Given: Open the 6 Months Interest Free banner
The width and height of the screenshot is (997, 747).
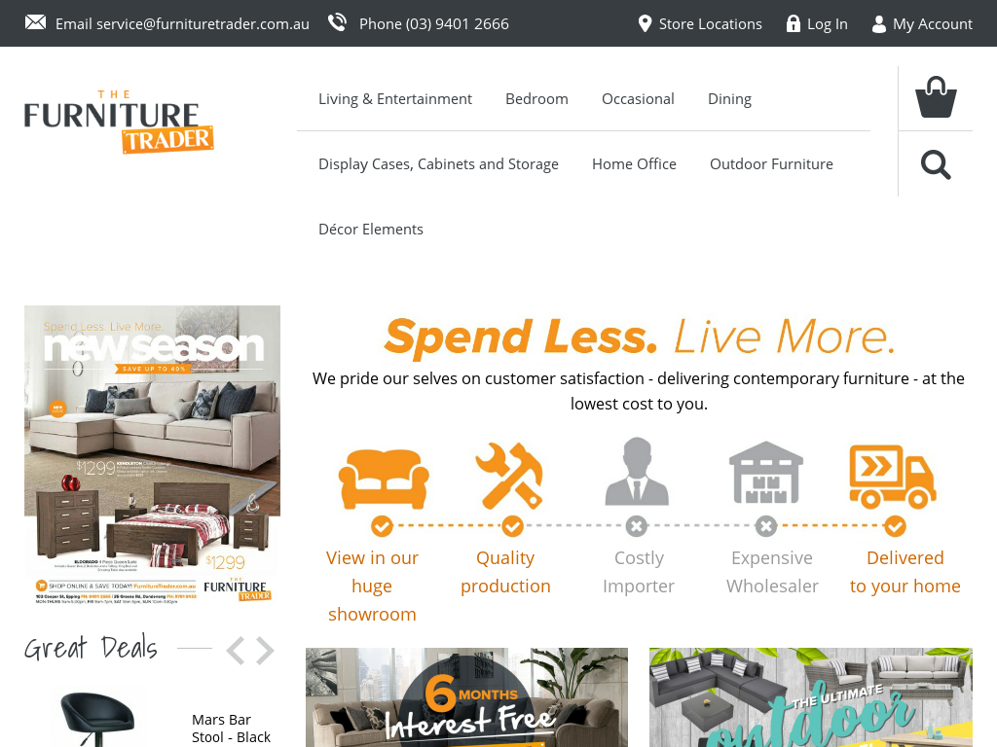Looking at the screenshot, I should click(466, 697).
